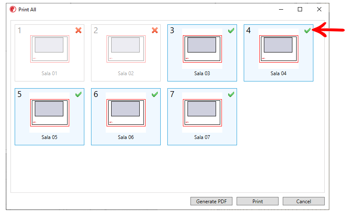The width and height of the screenshot is (357, 215).
Task: Click the Generate PDF button
Action: (211, 201)
